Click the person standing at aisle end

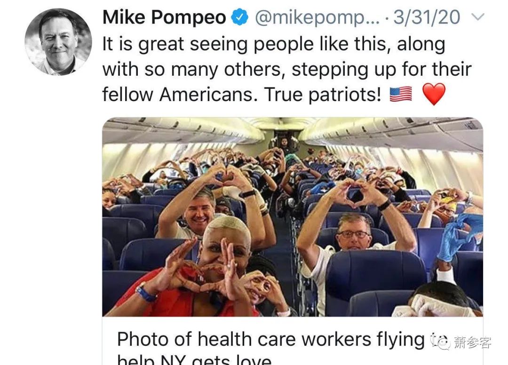point(285,145)
